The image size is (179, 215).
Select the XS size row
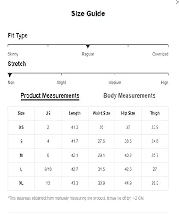coord(88,127)
